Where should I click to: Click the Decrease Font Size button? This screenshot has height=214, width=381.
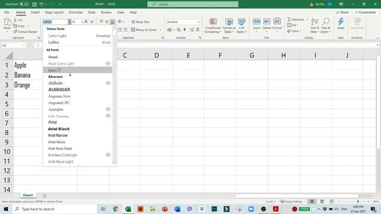(x=92, y=22)
